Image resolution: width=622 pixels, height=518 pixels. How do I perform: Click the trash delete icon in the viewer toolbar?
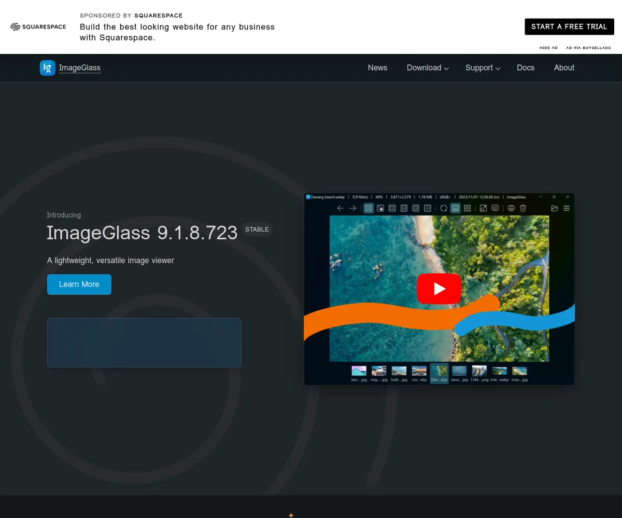(523, 208)
